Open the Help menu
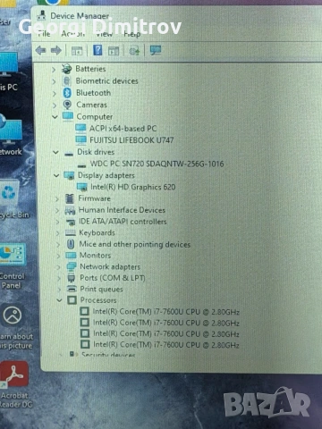The height and width of the screenshot is (429, 322). pos(132,34)
